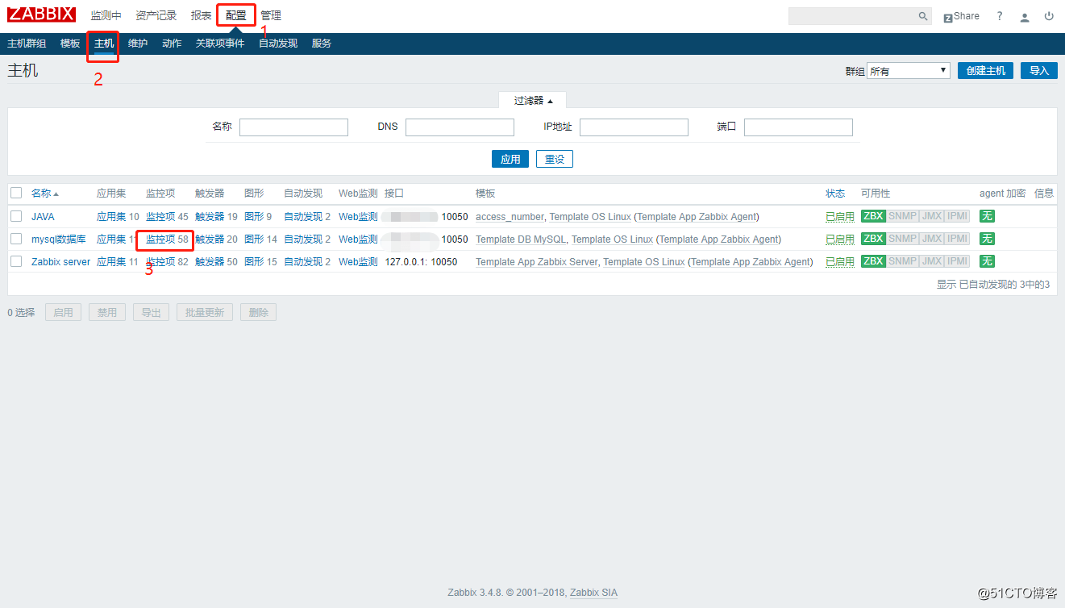
Task: Open the user profile icon
Action: tap(1025, 16)
